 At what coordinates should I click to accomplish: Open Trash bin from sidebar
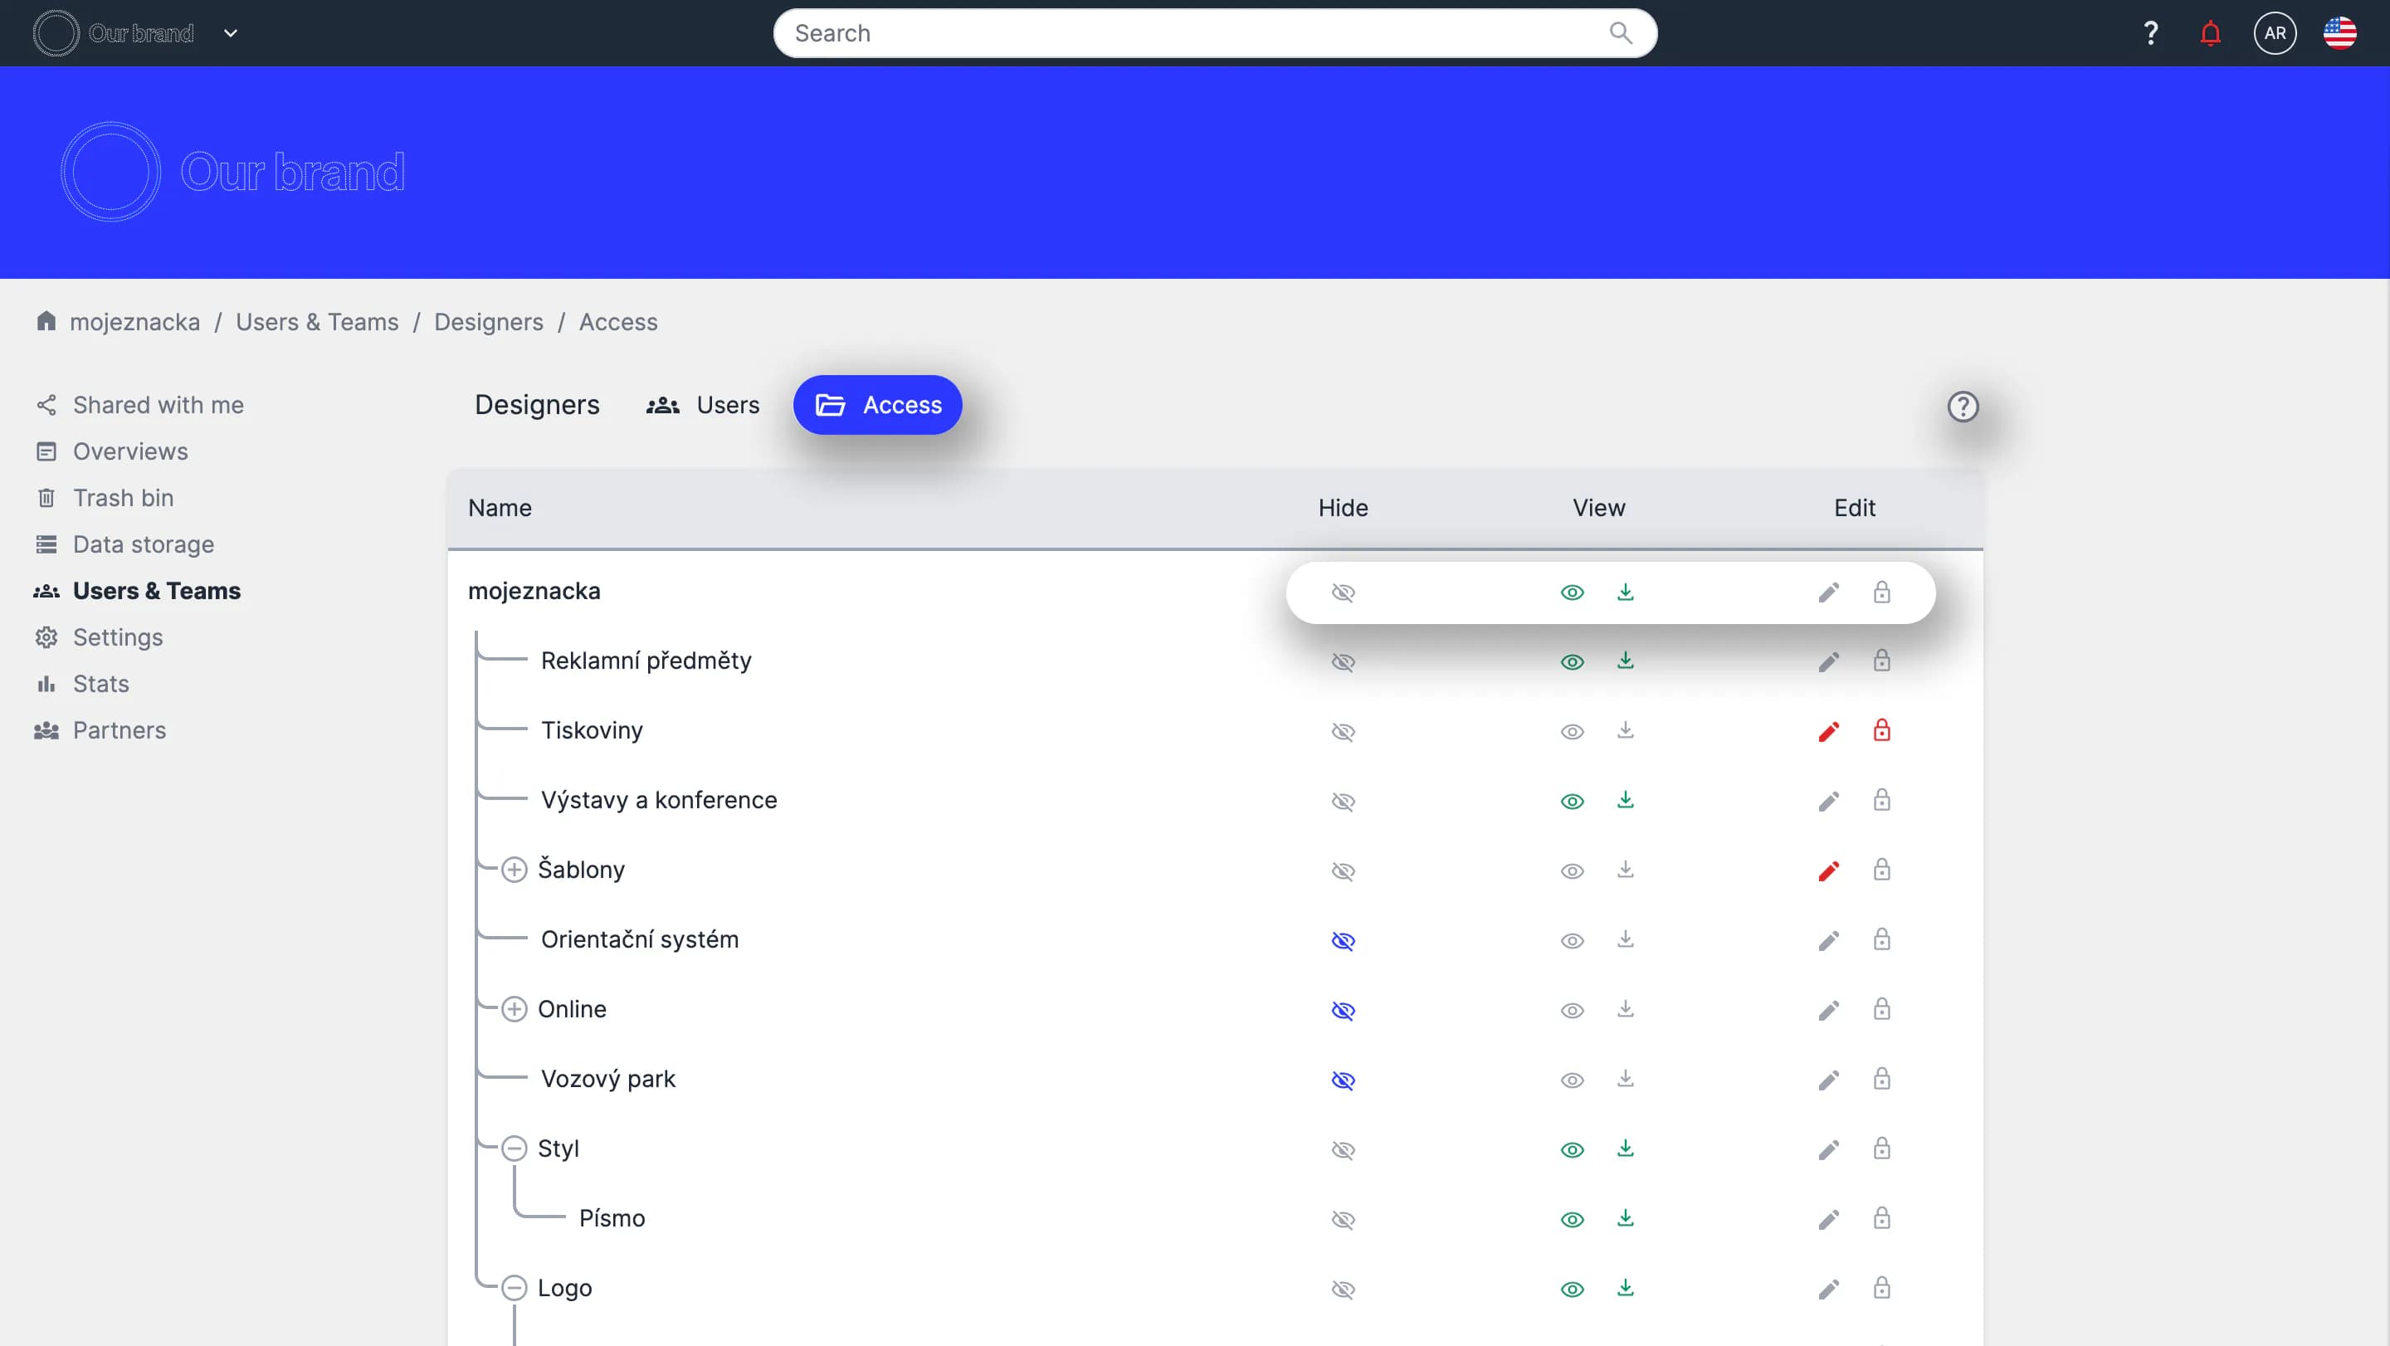[x=123, y=498]
